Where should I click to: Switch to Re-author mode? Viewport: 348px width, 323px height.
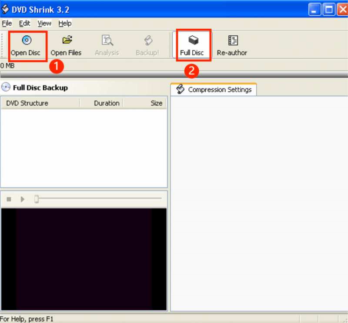pos(232,46)
